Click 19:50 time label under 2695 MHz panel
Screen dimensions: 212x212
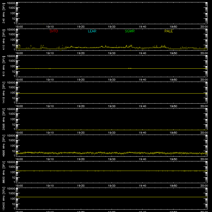[x=173, y=133]
